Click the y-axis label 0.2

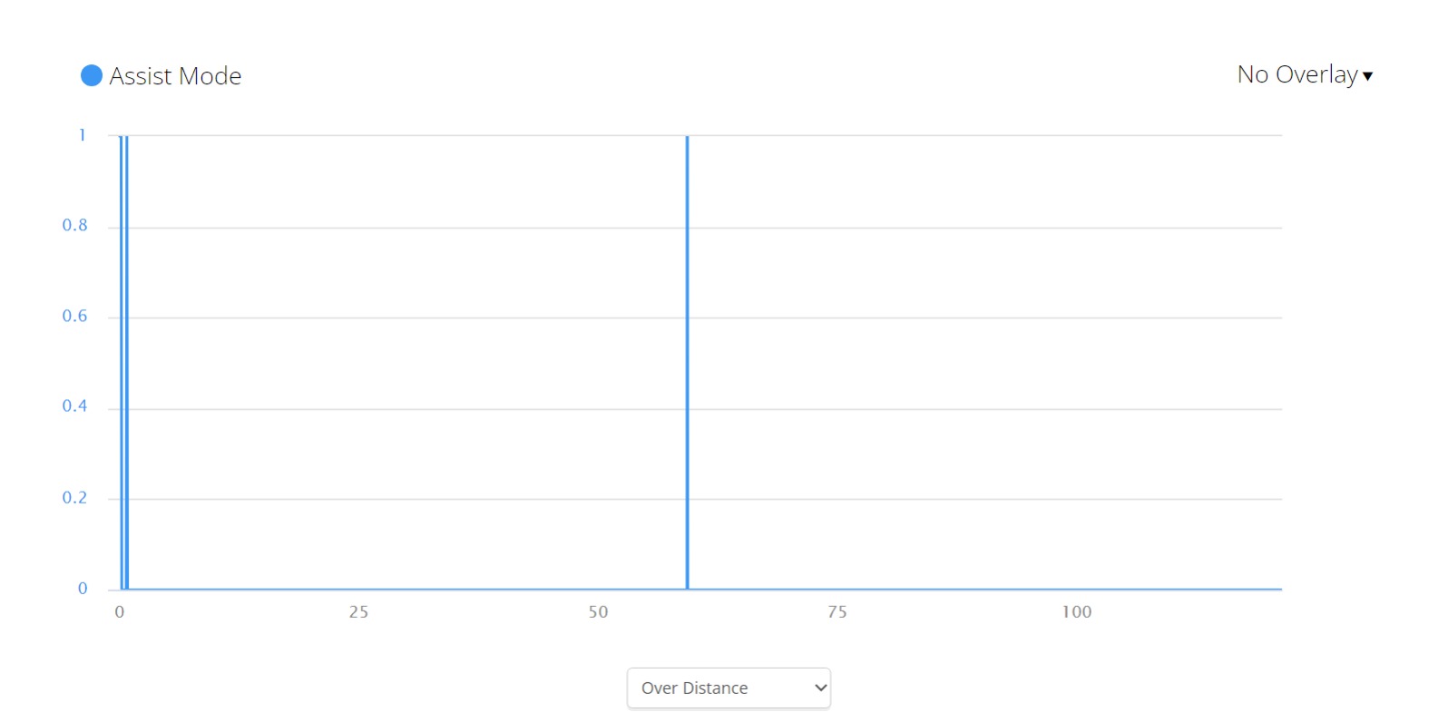74,497
